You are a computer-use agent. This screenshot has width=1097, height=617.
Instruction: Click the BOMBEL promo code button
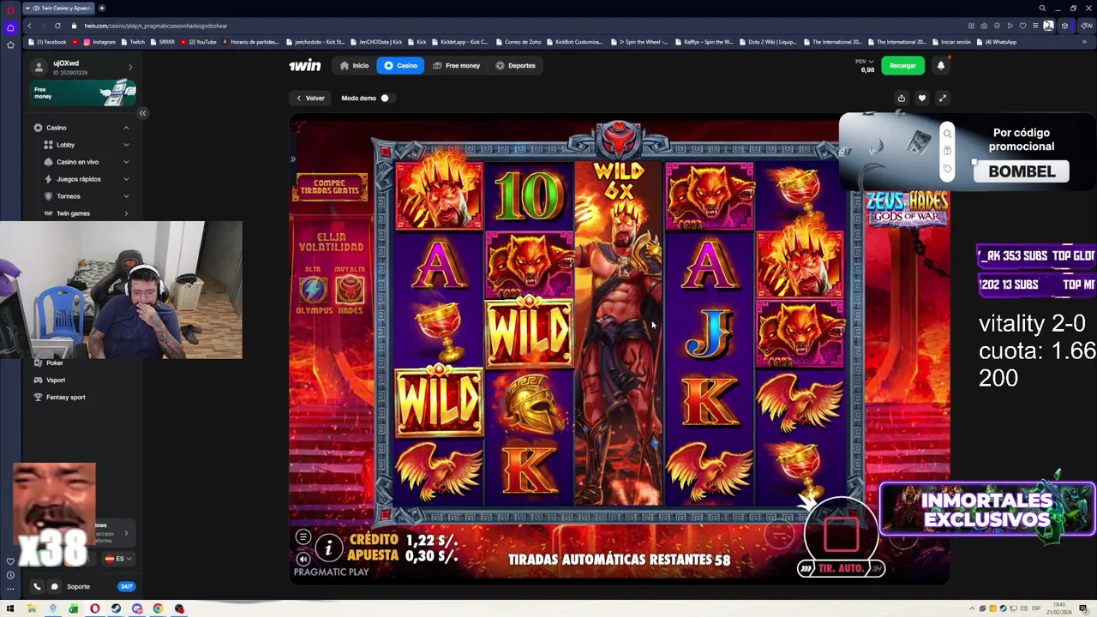tap(1022, 171)
